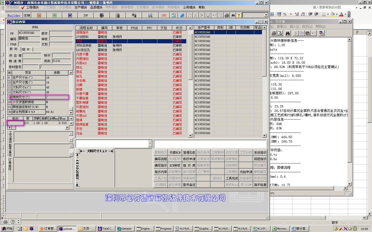Image resolution: width=372 pixels, height=232 pixels.
Task: Open the 工程模块 menu
Action: (32, 7)
